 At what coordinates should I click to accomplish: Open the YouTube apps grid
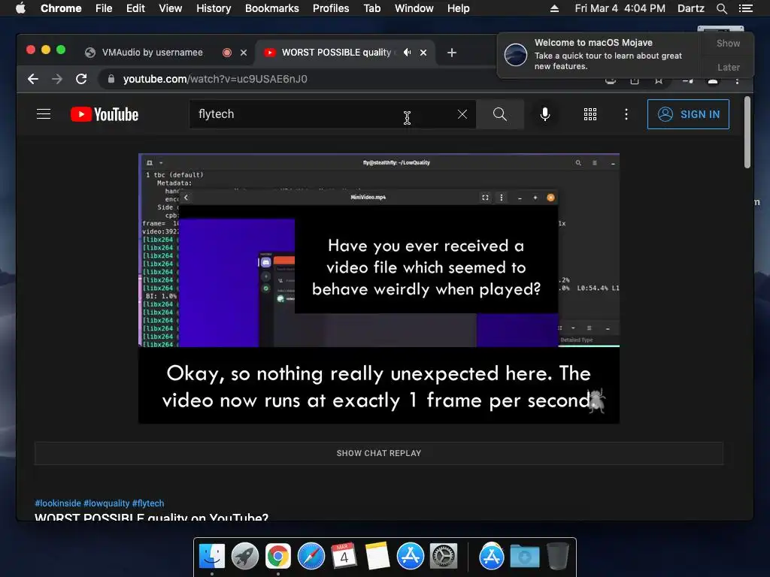[x=590, y=114]
